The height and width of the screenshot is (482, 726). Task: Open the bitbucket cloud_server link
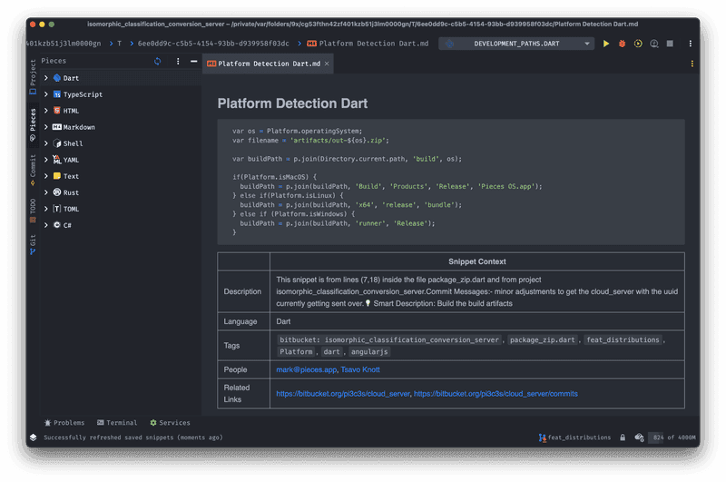pyautogui.click(x=343, y=394)
